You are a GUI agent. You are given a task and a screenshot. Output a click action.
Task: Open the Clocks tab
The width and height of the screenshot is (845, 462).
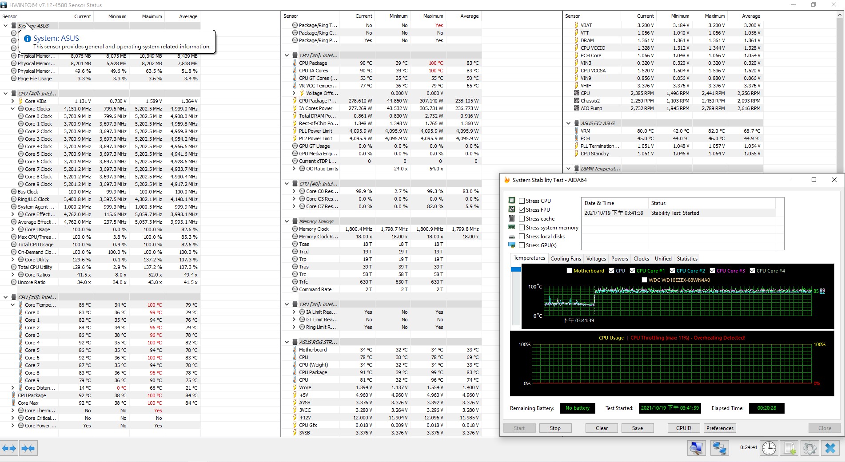click(x=641, y=259)
